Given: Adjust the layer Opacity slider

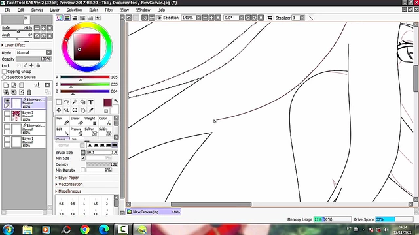Looking at the screenshot, I should [x=33, y=59].
